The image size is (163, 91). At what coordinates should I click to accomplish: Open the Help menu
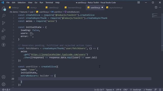[x=57, y=3]
